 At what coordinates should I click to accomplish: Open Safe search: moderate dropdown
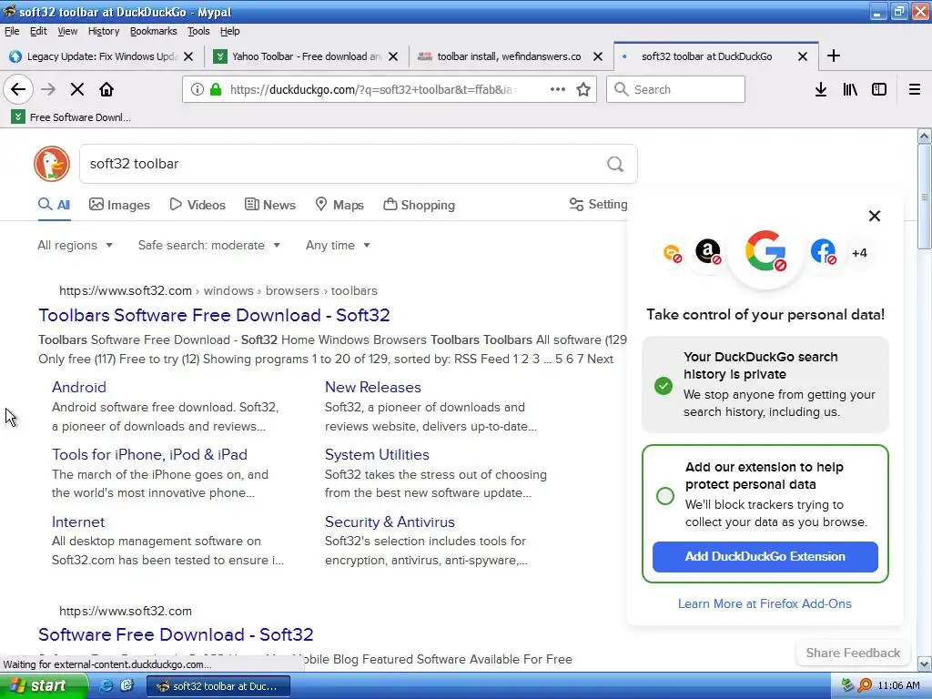pos(208,246)
